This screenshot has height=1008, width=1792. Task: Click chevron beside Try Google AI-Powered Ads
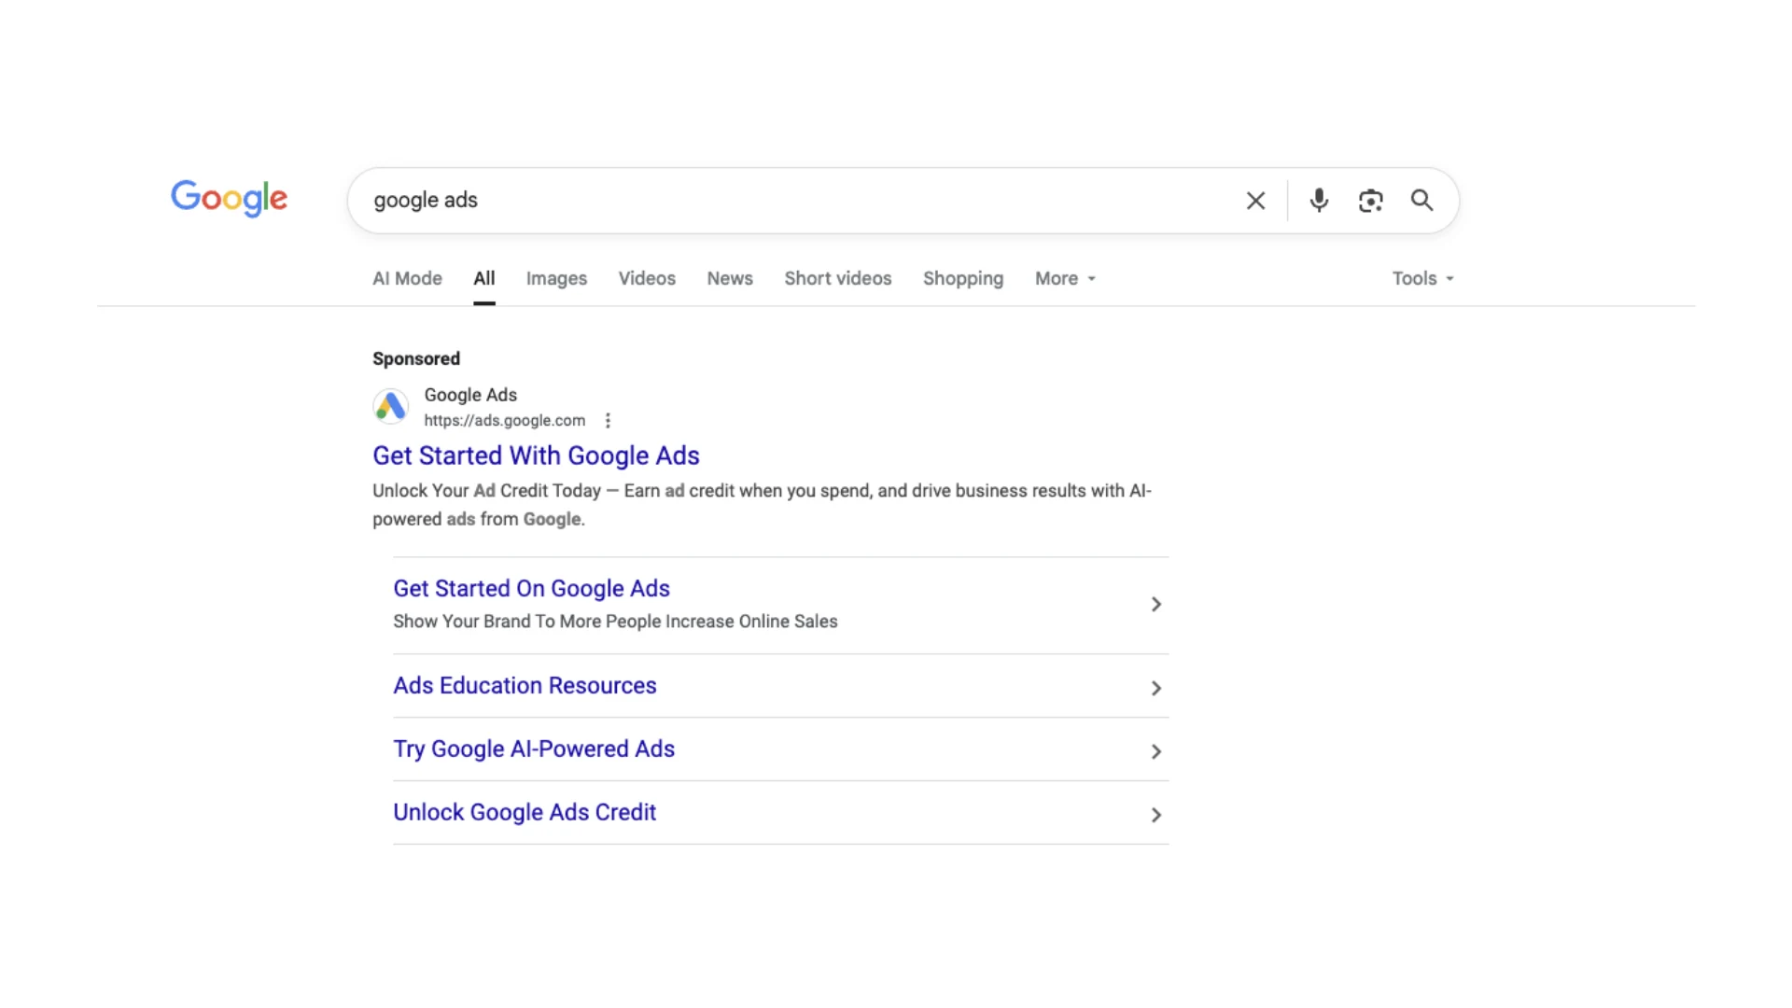tap(1155, 751)
